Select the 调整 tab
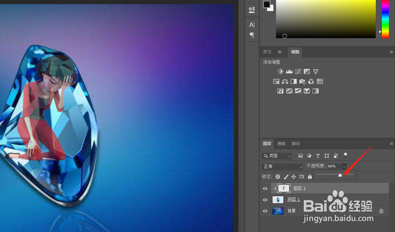 295,52
